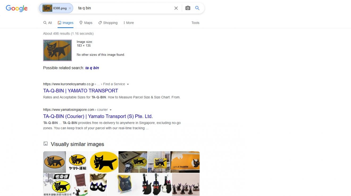
Task: Click the uploaded black cat query thumbnail
Action: (57, 50)
